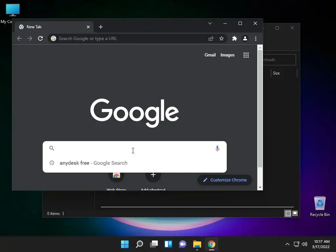
Task: Open the Gmail link
Action: [210, 55]
